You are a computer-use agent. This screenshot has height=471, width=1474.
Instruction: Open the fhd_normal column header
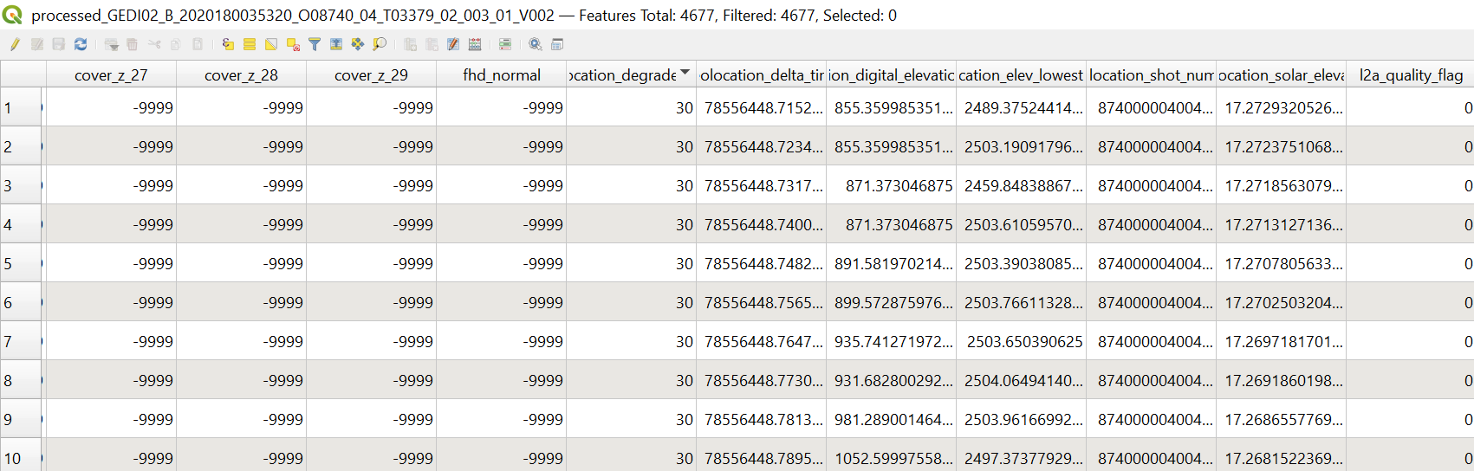coord(502,74)
